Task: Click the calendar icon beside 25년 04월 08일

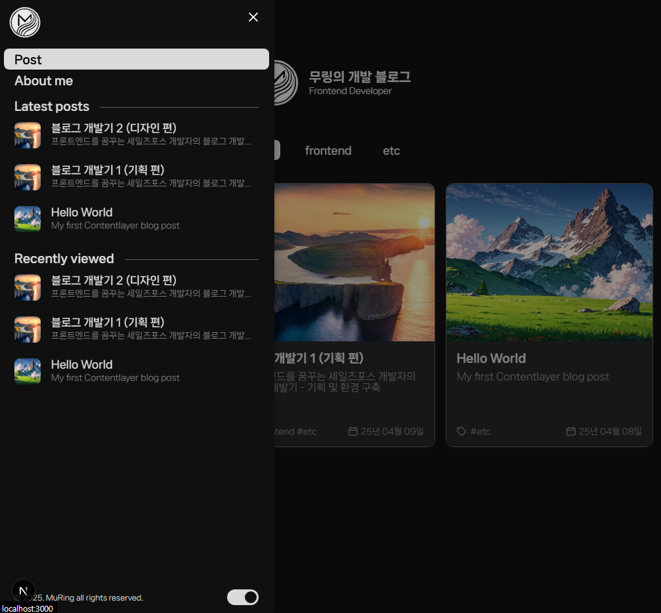Action: (571, 431)
